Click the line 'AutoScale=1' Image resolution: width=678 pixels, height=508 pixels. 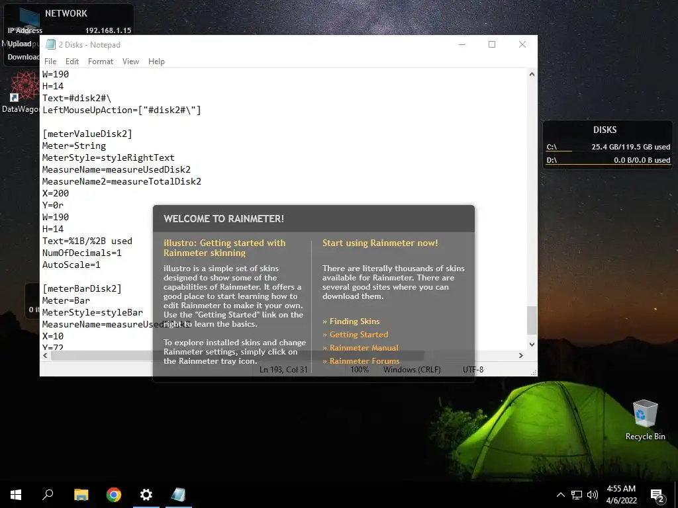tap(71, 265)
